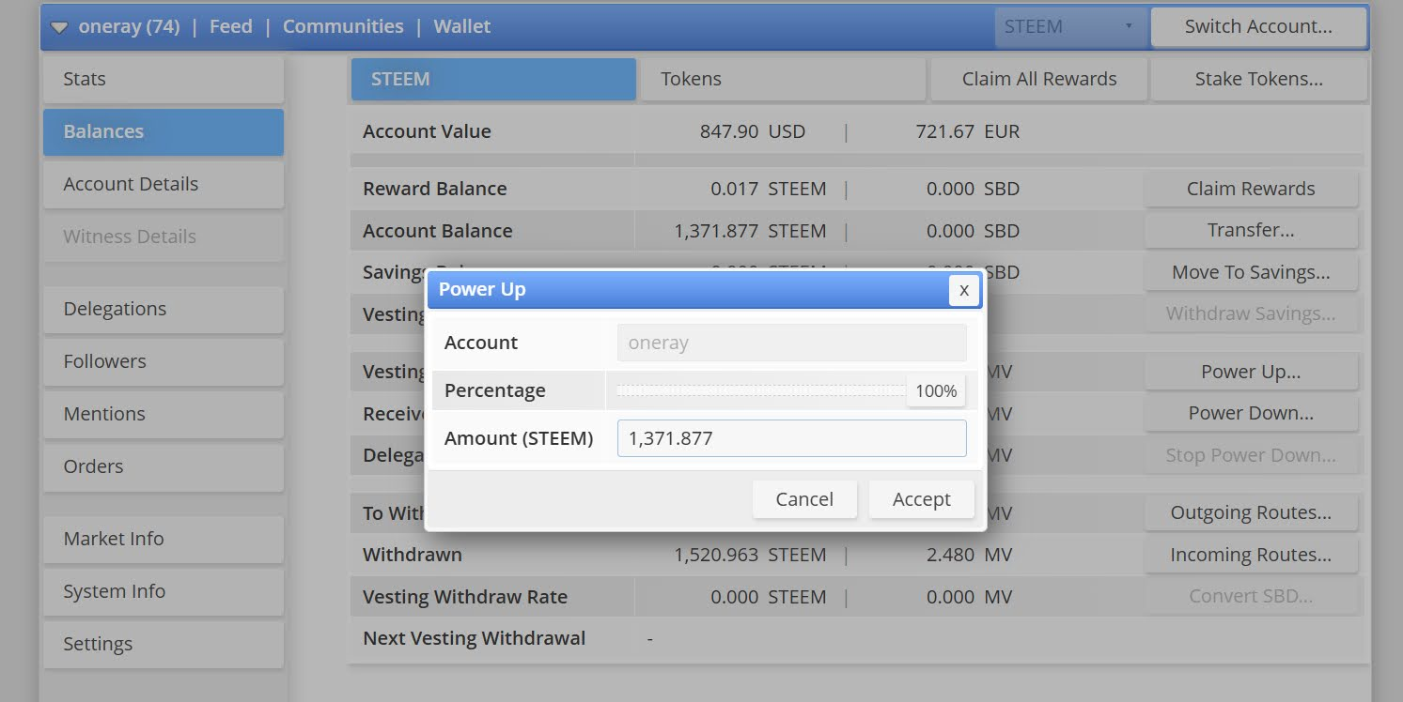Click the Account field showing oneray
Screen dimensions: 1403x702
(x=791, y=343)
